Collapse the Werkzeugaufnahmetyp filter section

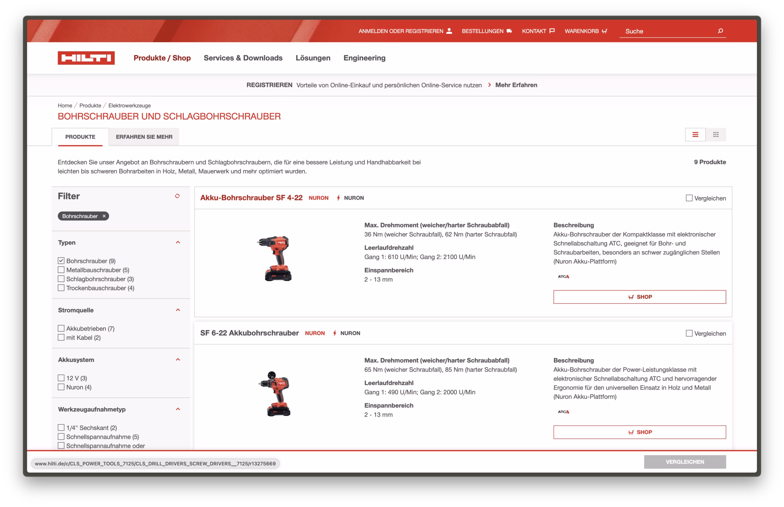pos(178,409)
